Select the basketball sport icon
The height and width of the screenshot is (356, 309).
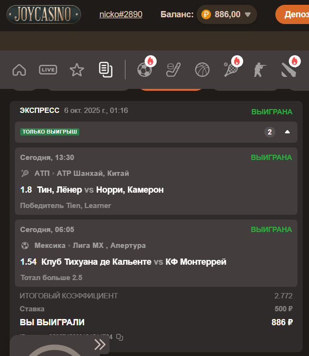(202, 70)
